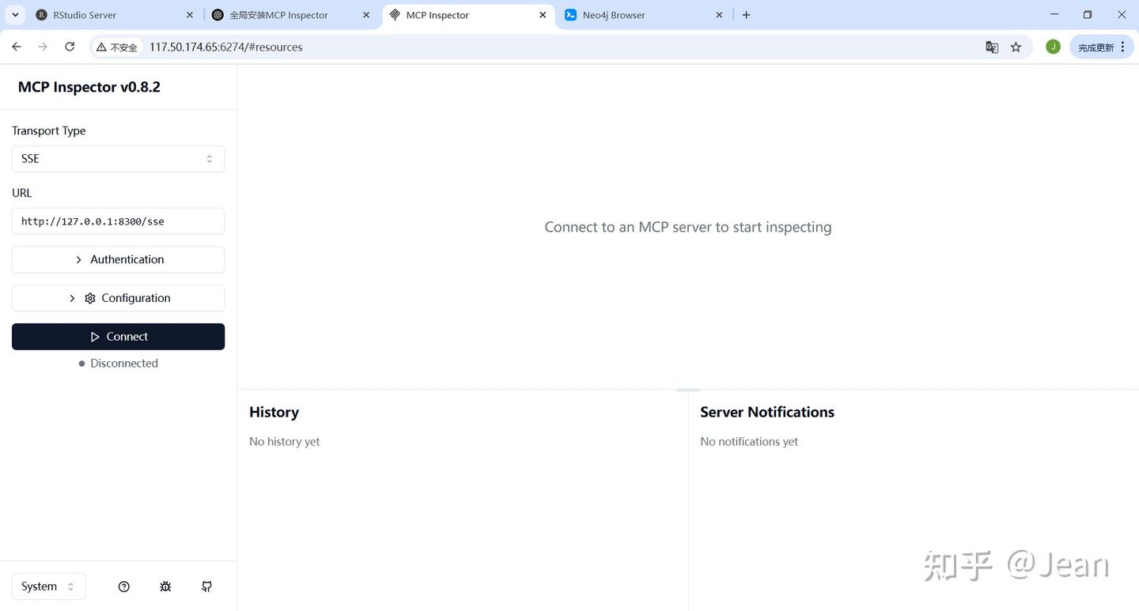Image resolution: width=1139 pixels, height=611 pixels.
Task: Open the System theme selector
Action: coord(49,586)
